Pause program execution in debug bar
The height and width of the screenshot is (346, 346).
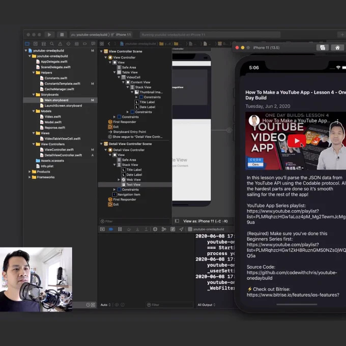pos(120,229)
